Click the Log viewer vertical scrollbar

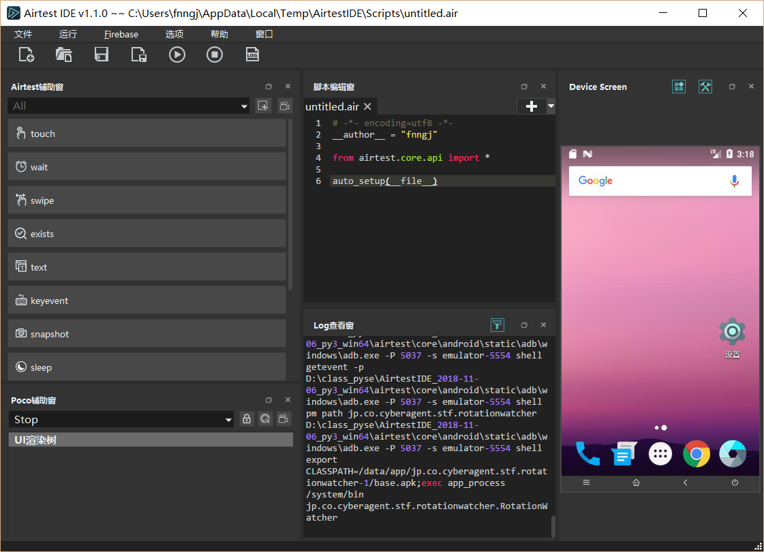553,526
